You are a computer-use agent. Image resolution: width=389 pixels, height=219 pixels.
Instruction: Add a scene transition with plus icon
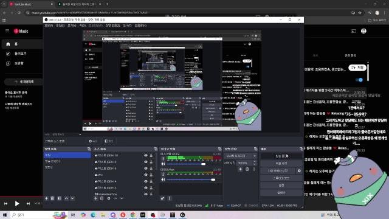pos(240,169)
